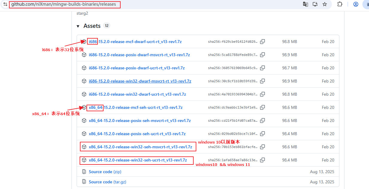Click package icon beside i686 posix-dwarf-ucrt file
The image size is (369, 189).
pyautogui.click(x=84, y=68)
